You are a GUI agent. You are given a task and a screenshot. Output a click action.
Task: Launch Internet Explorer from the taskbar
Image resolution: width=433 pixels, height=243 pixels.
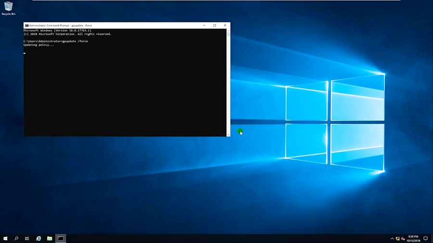(38, 239)
